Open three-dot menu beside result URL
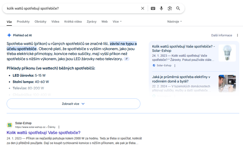Image resolution: width=243 pixels, height=148 pixels. coord(59,127)
